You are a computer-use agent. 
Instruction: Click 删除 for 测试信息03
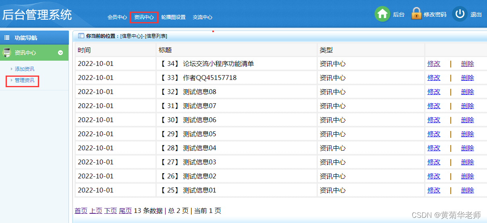(468, 162)
